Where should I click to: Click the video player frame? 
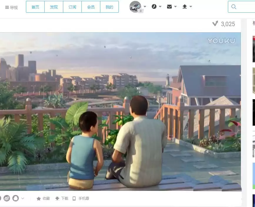(x=120, y=112)
